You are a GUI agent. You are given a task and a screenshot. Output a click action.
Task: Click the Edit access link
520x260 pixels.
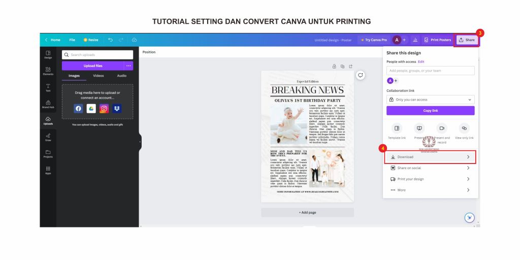click(421, 61)
